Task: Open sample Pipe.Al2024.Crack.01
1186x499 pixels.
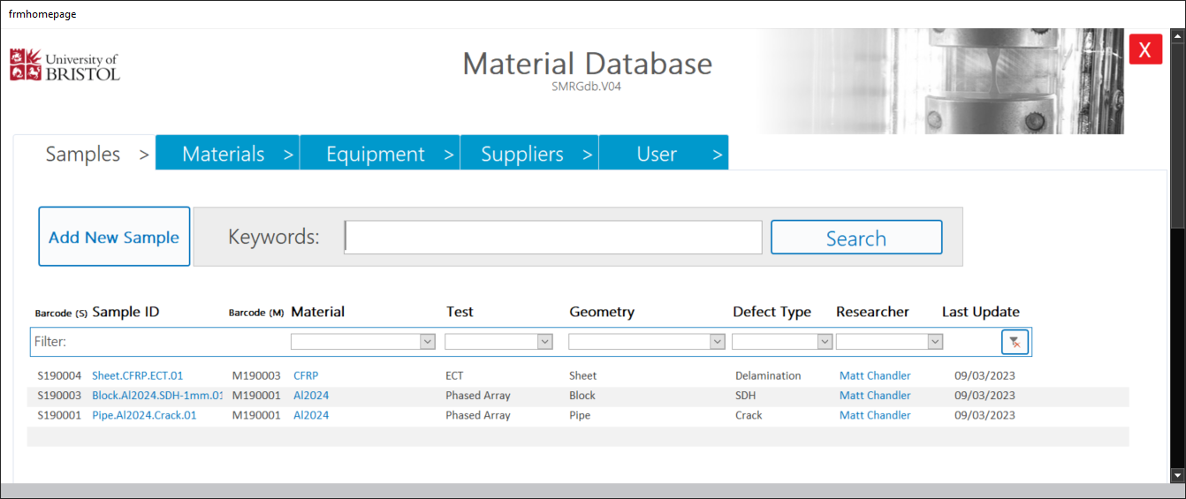Action: (144, 415)
